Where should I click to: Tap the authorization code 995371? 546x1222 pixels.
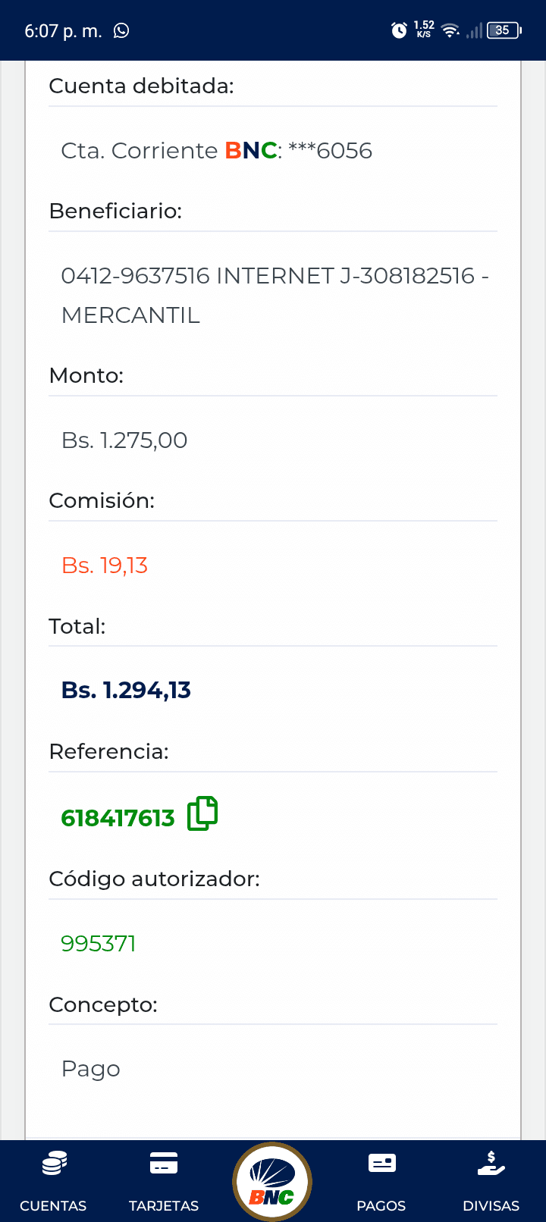tap(99, 944)
